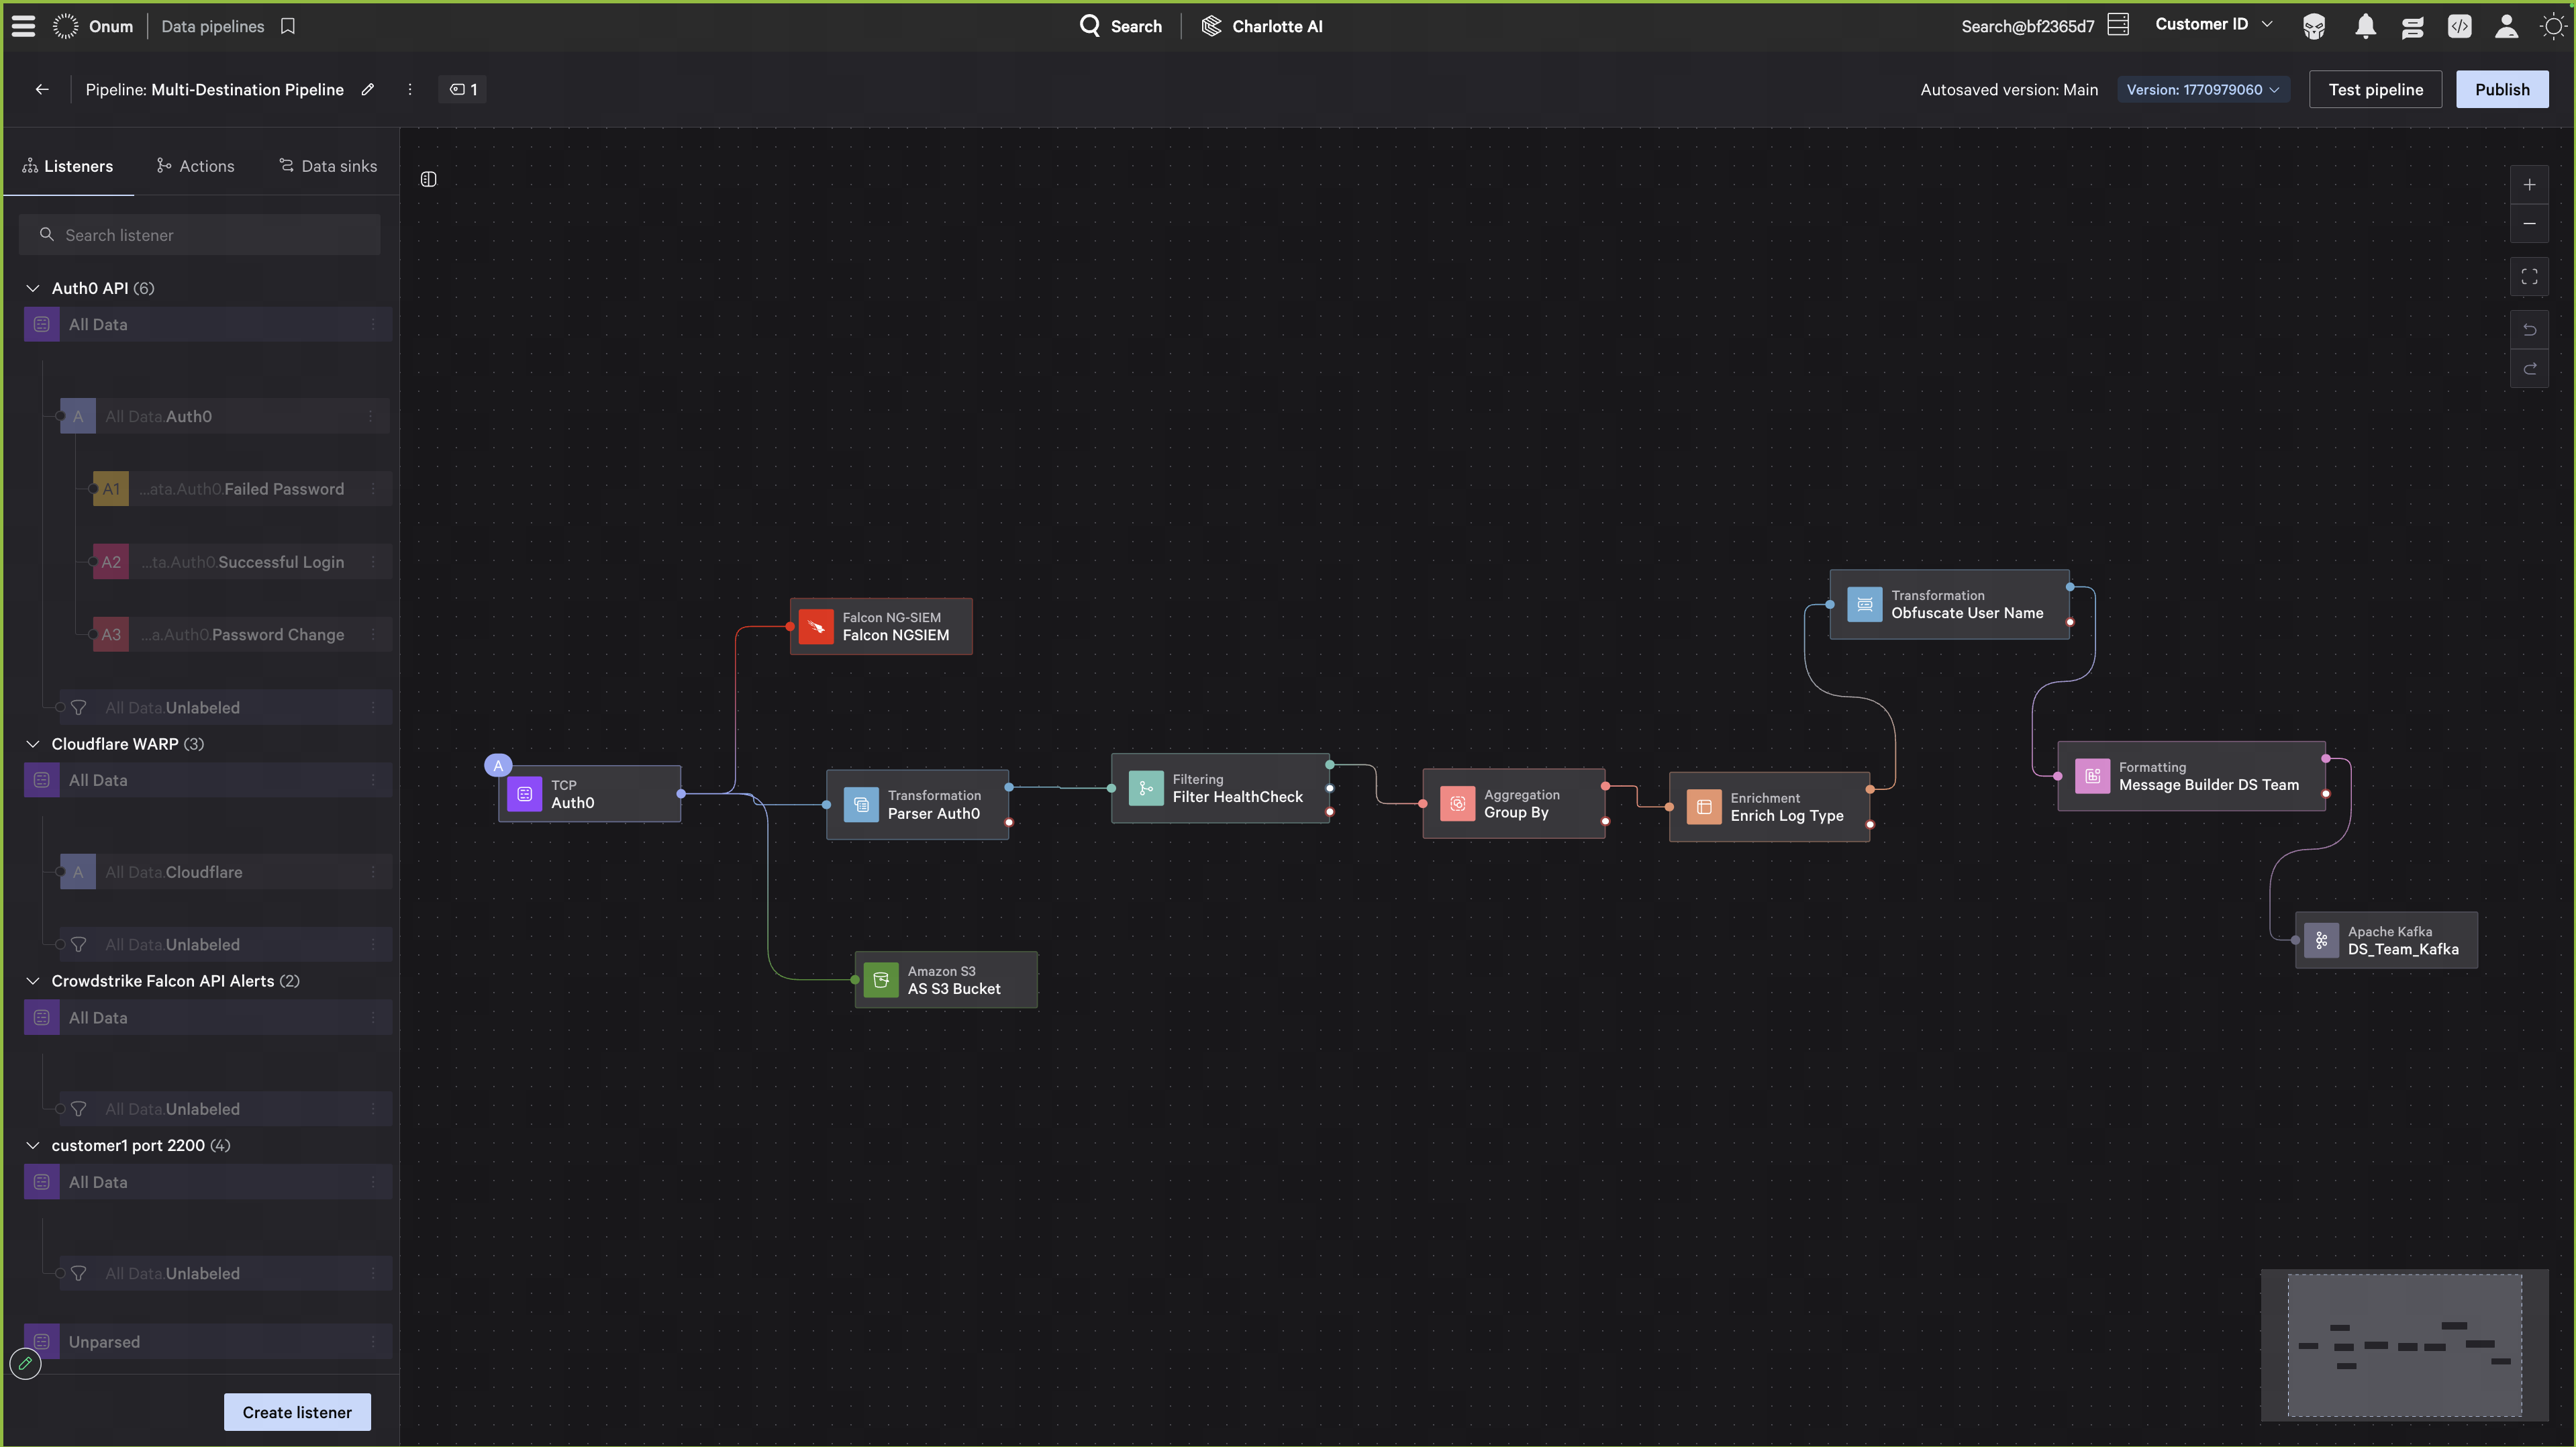Collapse Crowdstrike Falcon API Alerts group
This screenshot has height=1447, width=2576.
(33, 981)
